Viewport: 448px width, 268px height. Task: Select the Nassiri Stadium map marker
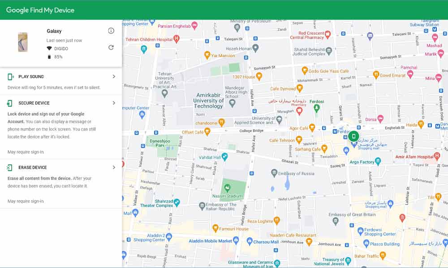click(227, 186)
